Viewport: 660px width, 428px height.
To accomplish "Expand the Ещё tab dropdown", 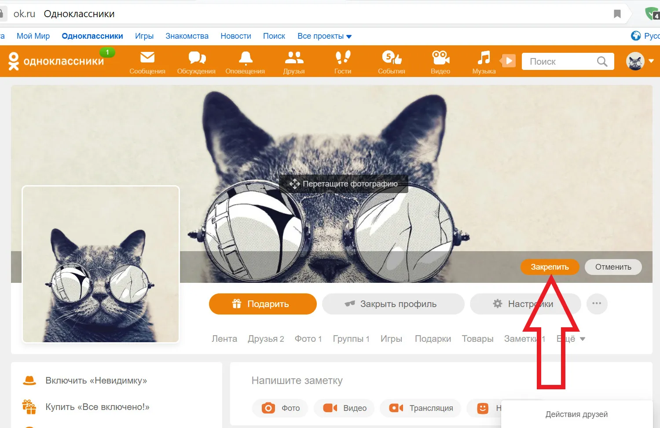I will click(x=571, y=339).
